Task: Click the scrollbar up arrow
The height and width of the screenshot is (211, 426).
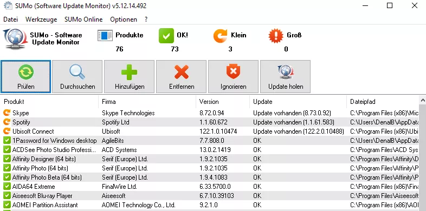Action: coord(422,101)
